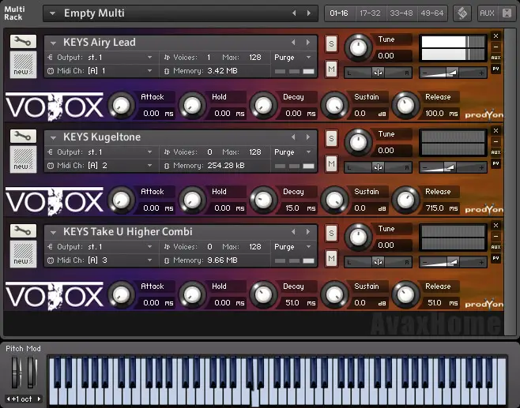The height and width of the screenshot is (408, 520).
Task: Solo the KEYS Airy Lead instrument
Action: click(331, 43)
